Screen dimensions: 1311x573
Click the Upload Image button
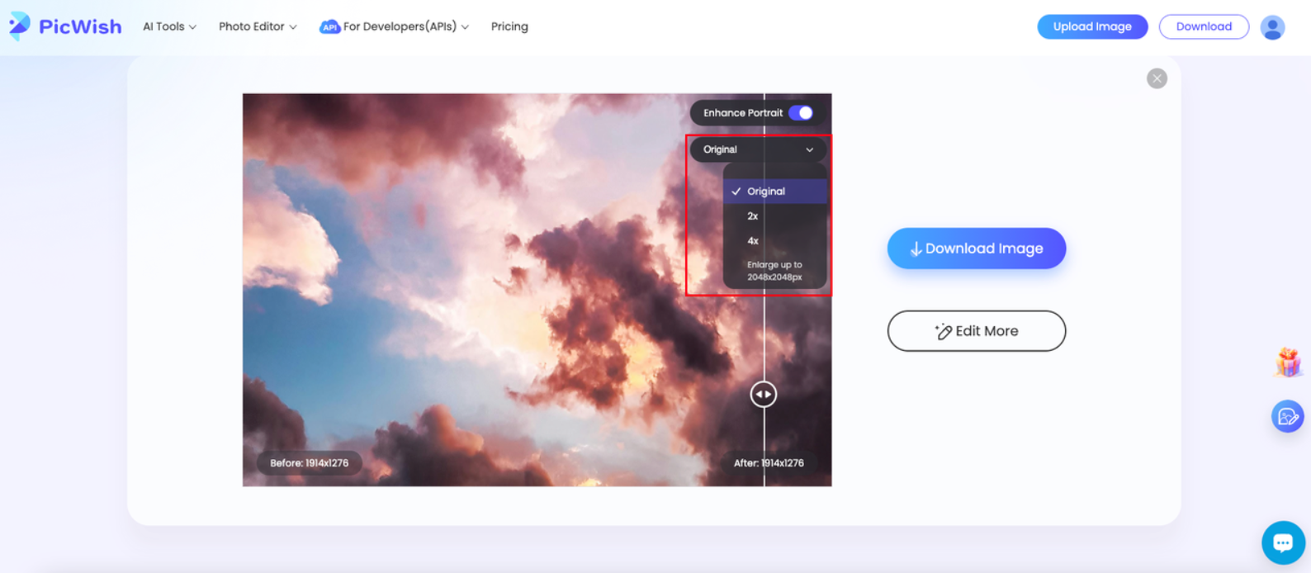click(1092, 26)
